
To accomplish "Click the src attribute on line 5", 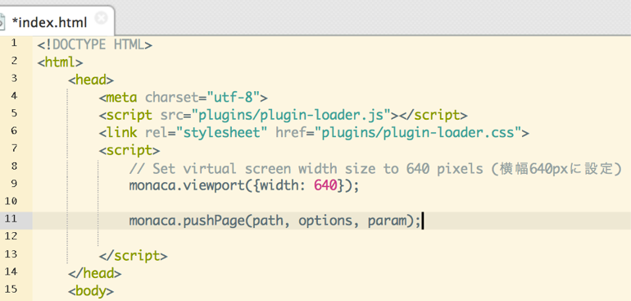I will tap(172, 116).
